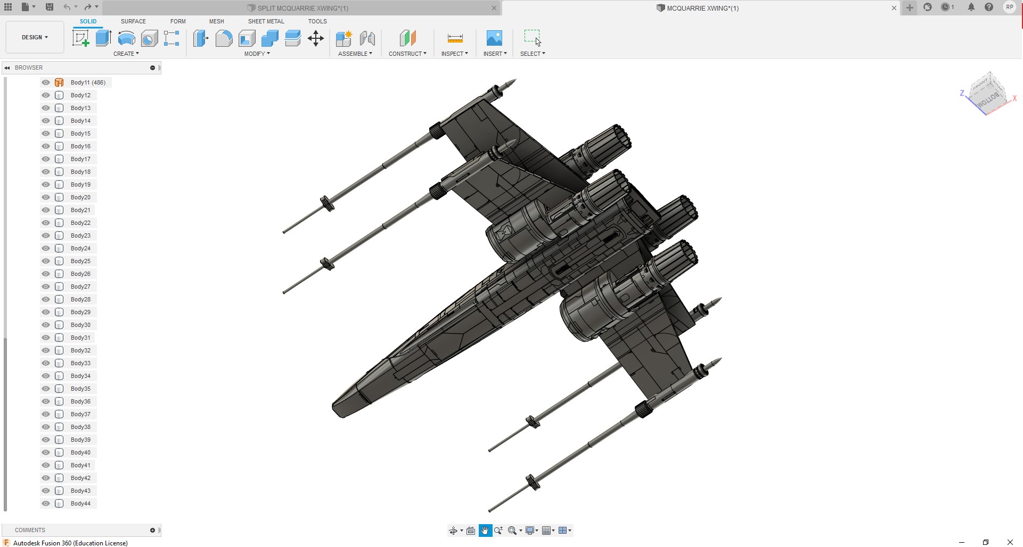This screenshot has height=547, width=1023.
Task: Click the Look At icon
Action: click(471, 531)
